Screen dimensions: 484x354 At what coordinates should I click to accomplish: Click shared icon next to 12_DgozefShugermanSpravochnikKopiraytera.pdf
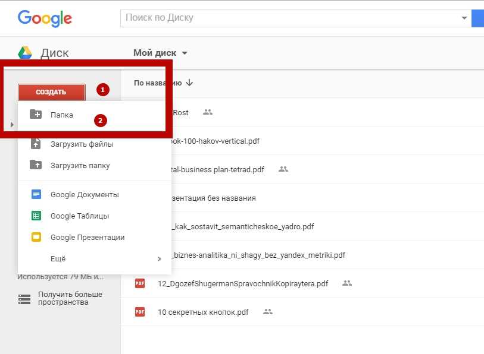(347, 283)
